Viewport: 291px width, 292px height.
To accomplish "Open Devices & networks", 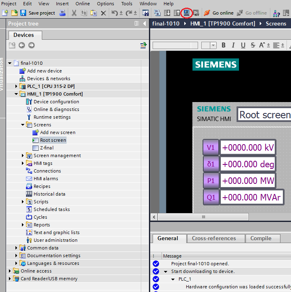I will (49, 79).
